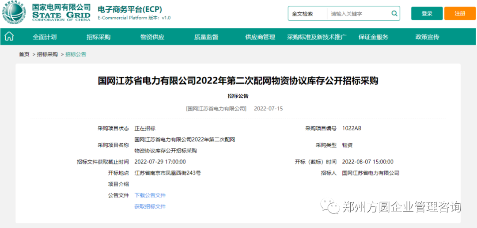
Task: Open the 保证金服务 menu
Action: (x=373, y=37)
